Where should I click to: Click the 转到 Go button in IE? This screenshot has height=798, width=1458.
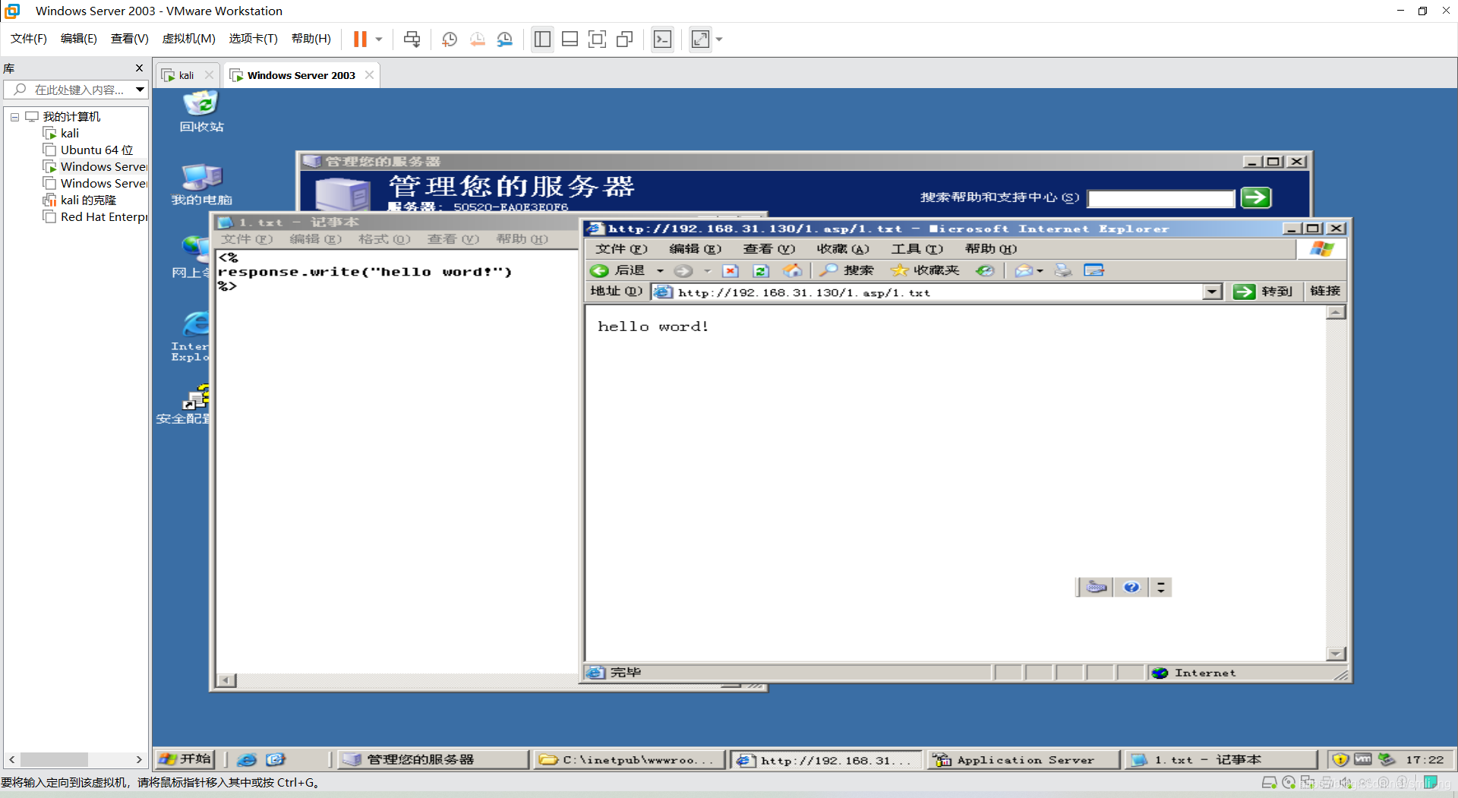click(1262, 292)
